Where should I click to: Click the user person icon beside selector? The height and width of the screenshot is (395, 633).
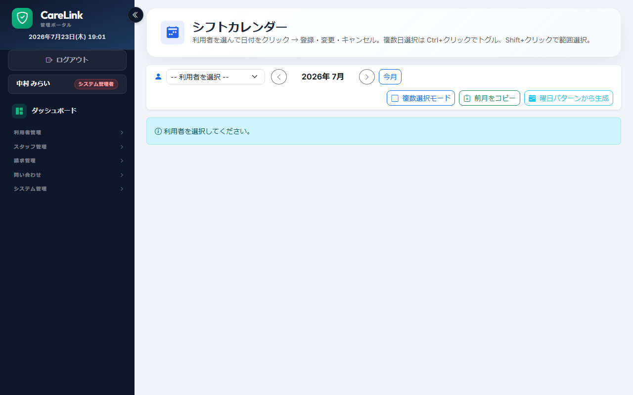click(158, 77)
